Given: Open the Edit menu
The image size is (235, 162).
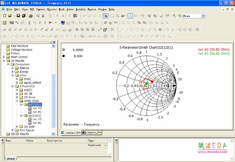Looking at the screenshot, I should click(17, 9).
